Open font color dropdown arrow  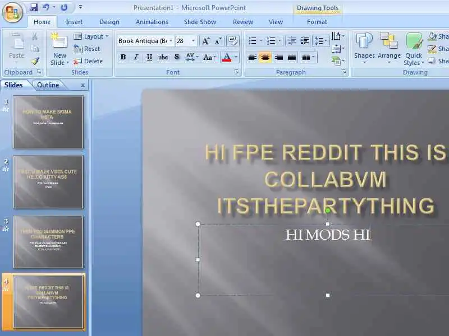point(236,57)
